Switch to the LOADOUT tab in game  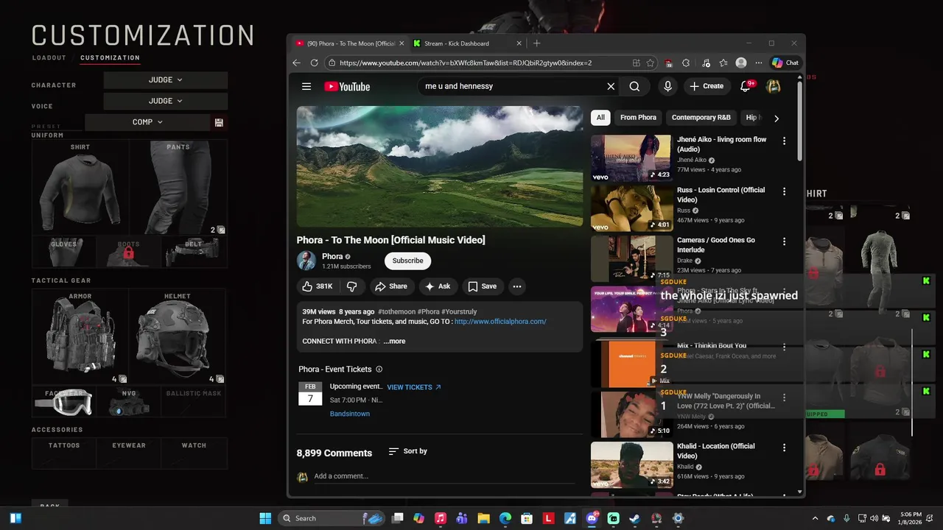point(49,58)
